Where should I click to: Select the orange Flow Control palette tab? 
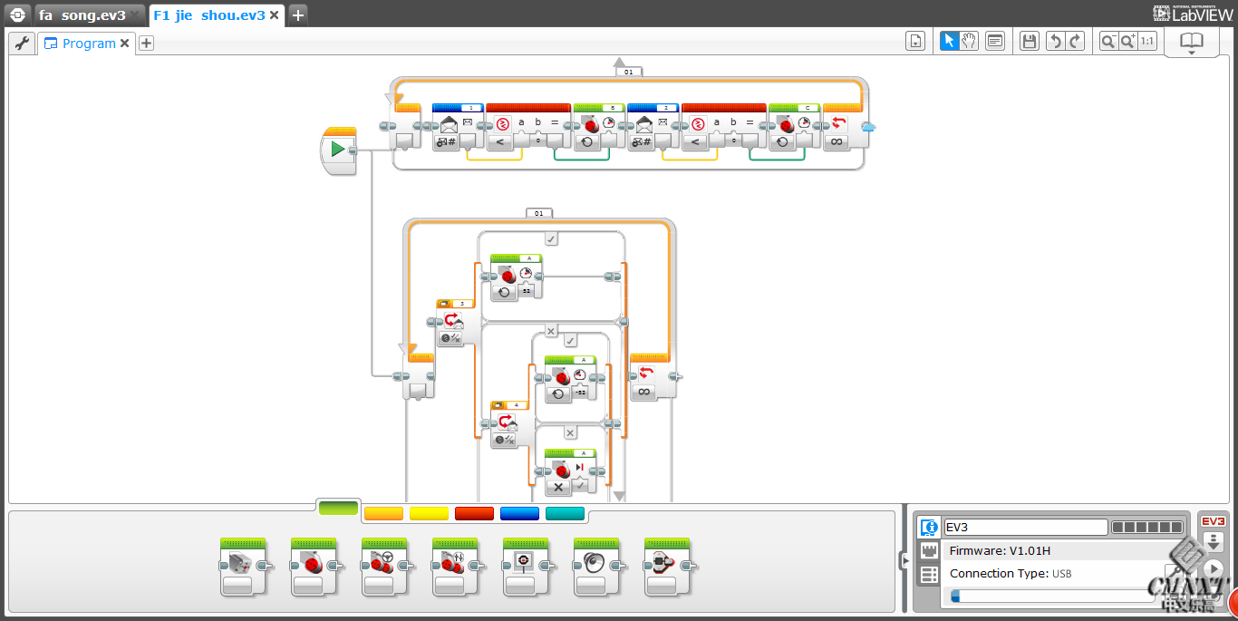(383, 513)
